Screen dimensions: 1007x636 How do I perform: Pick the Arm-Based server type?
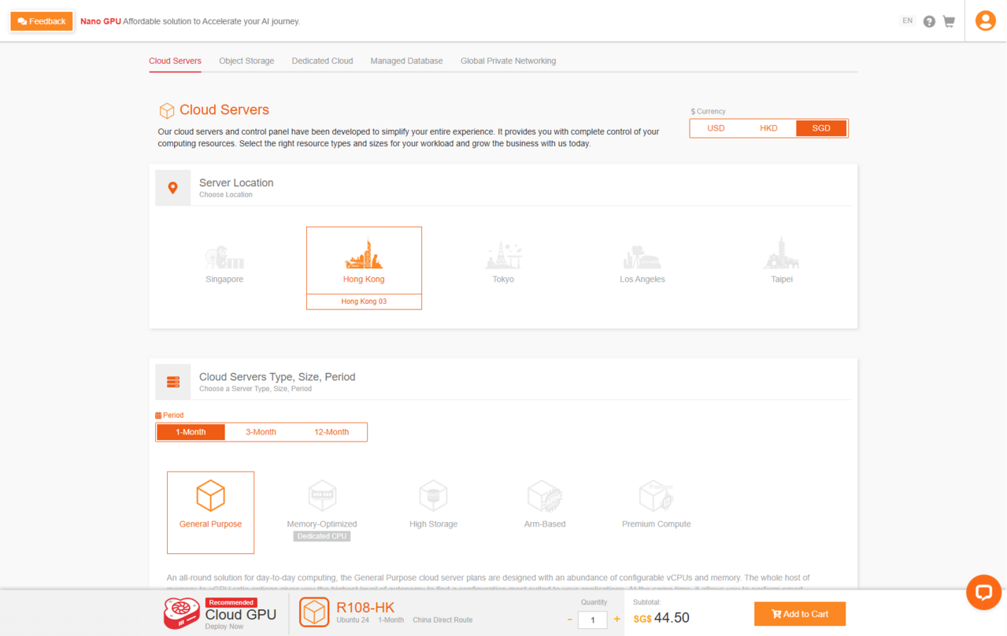pos(544,497)
